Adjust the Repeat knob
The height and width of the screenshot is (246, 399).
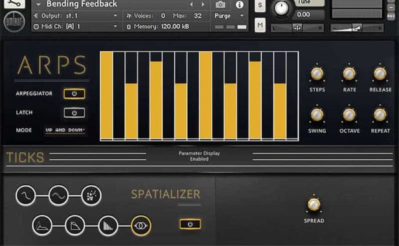380,115
